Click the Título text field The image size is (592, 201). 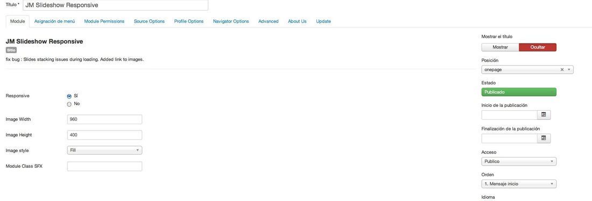115,5
